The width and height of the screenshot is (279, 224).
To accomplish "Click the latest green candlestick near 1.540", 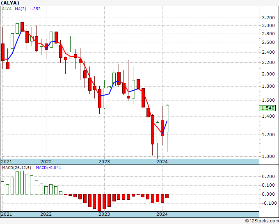I will pyautogui.click(x=167, y=119).
